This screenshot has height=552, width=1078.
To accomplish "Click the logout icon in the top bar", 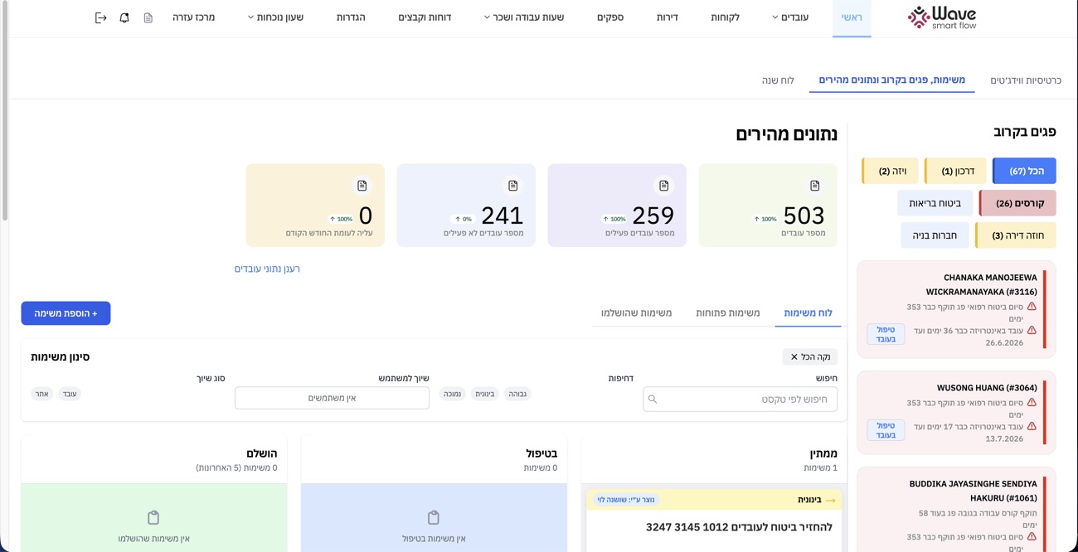I will tap(100, 17).
